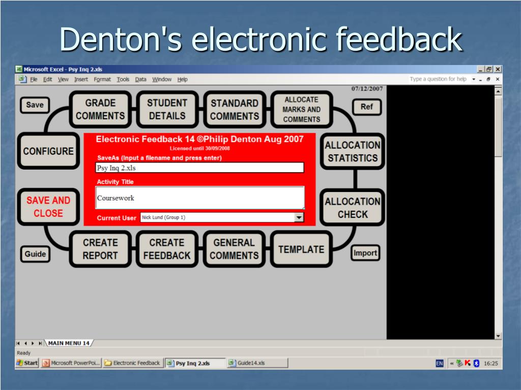This screenshot has height=390, width=521.
Task: Select the MAIN MENU 14 sheet tab
Action: click(69, 343)
